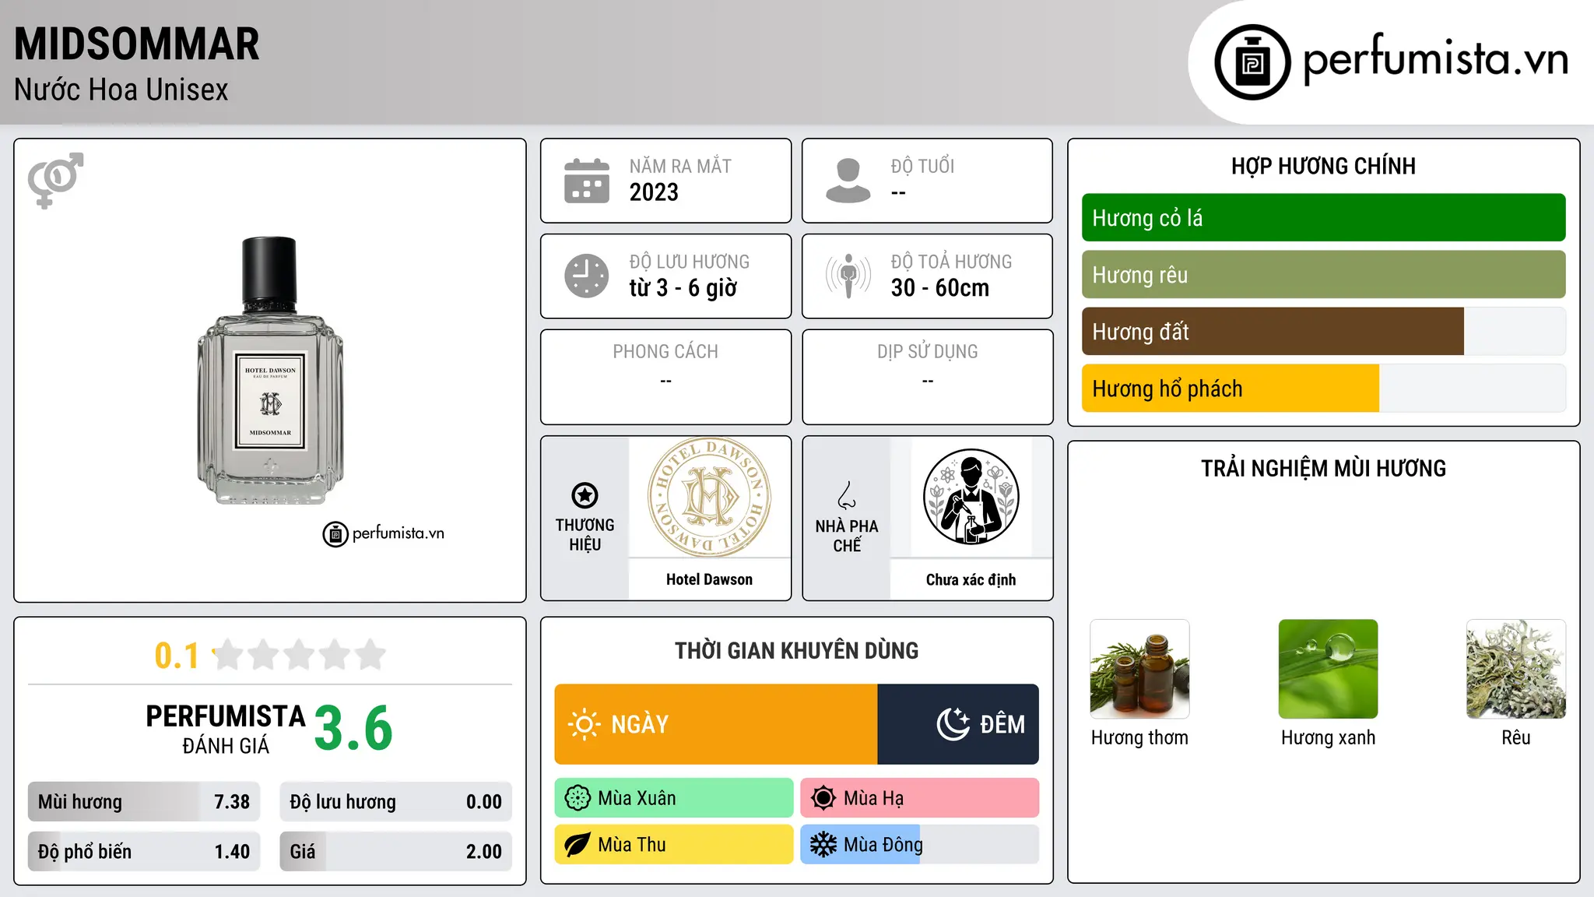
Task: Click the user rating value 0.1
Action: [177, 656]
